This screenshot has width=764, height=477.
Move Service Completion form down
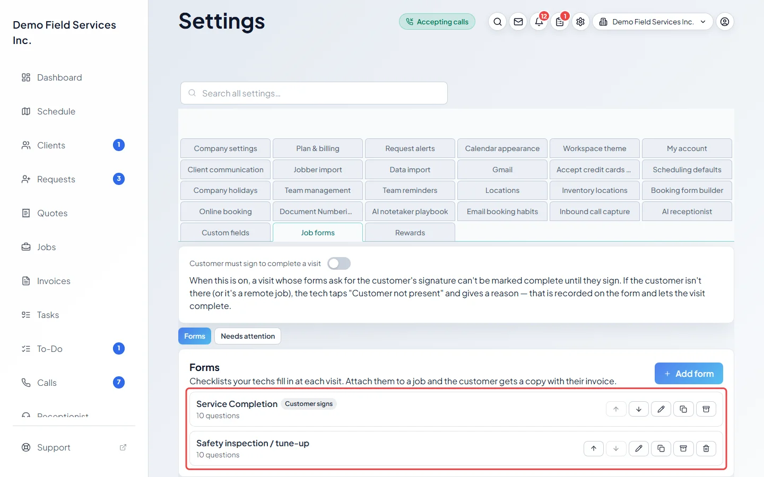point(639,409)
